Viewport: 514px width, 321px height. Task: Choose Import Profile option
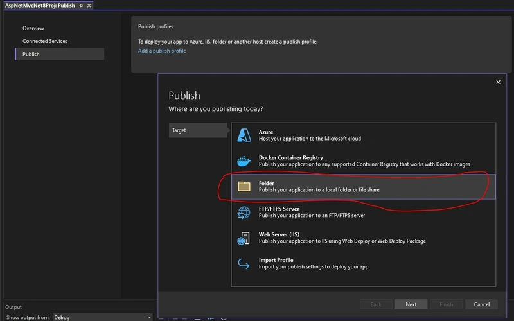point(364,263)
